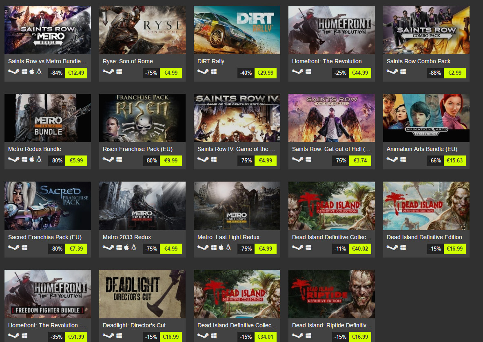Click Steam icon under Ryse: Son of Rome
Viewport: 483px width, 342px height.
tap(108, 72)
